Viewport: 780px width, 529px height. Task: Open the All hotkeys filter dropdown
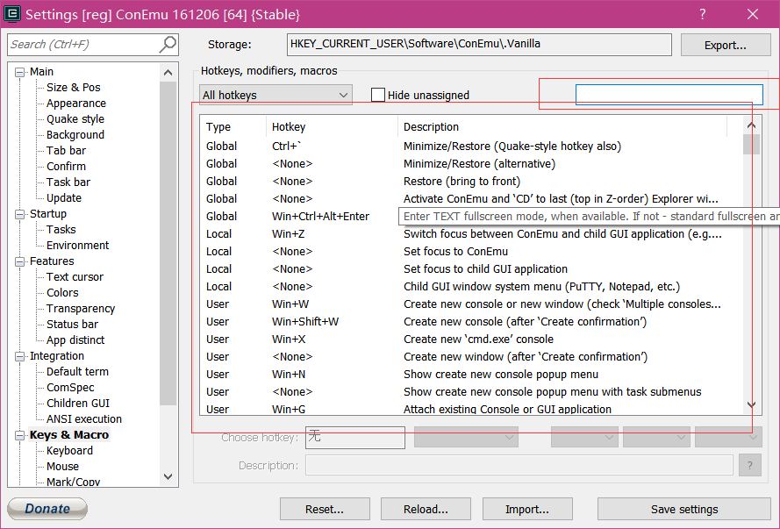[x=276, y=95]
